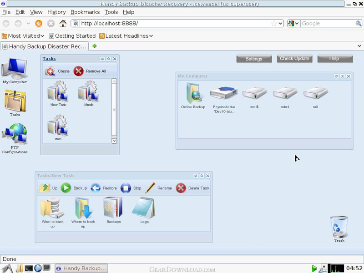Refresh the Tasks panel

click(x=102, y=59)
